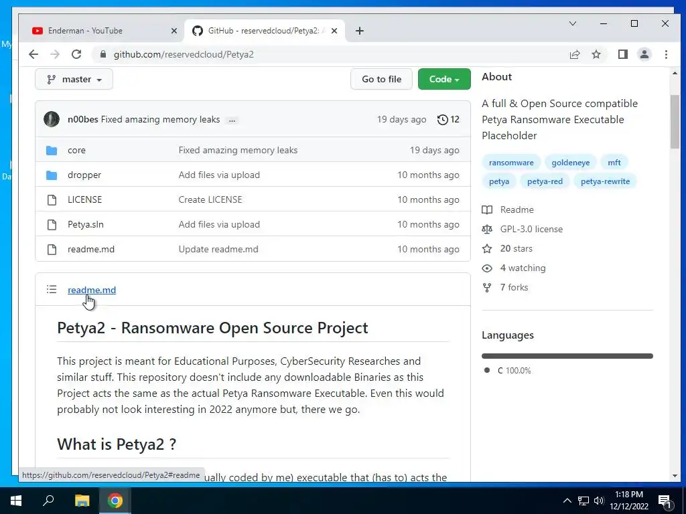Click the share page icon in address bar

coord(574,54)
